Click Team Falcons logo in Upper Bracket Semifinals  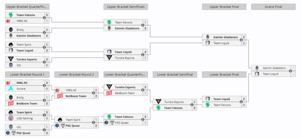[109, 22]
